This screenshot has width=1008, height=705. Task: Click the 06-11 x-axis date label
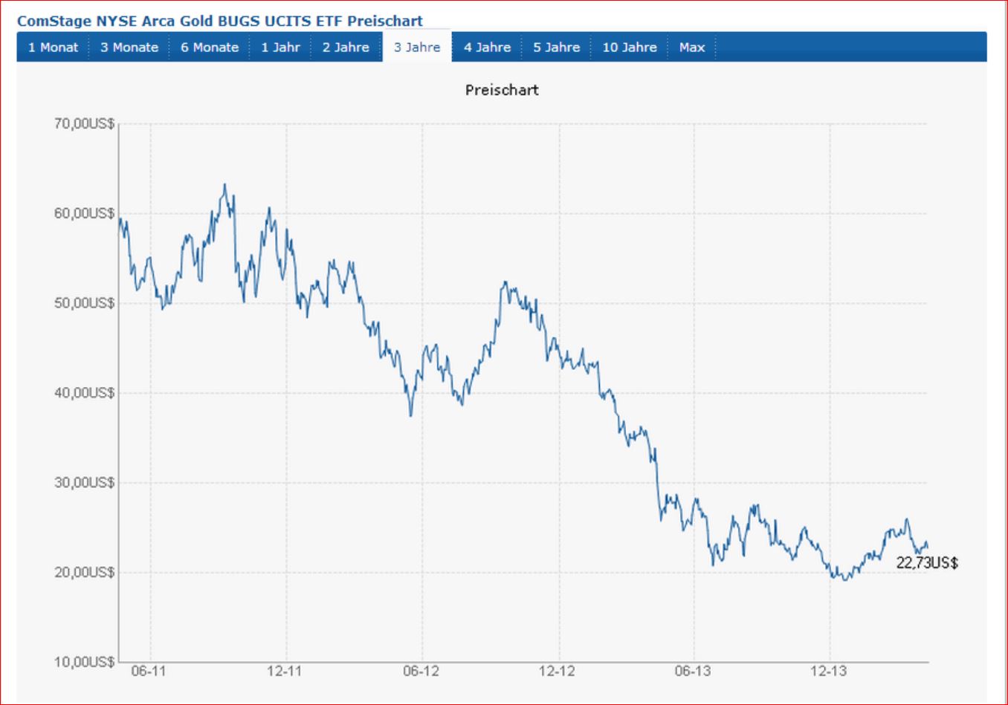point(149,671)
